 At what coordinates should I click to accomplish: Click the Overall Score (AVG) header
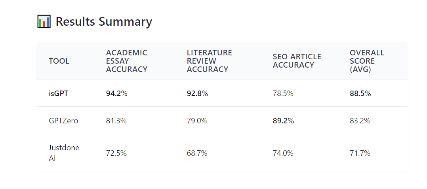(x=367, y=61)
